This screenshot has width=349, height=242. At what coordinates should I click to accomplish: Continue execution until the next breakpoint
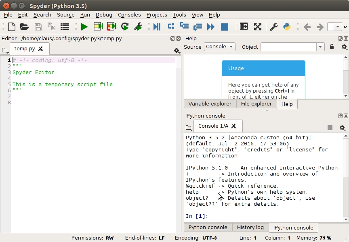(x=211, y=27)
